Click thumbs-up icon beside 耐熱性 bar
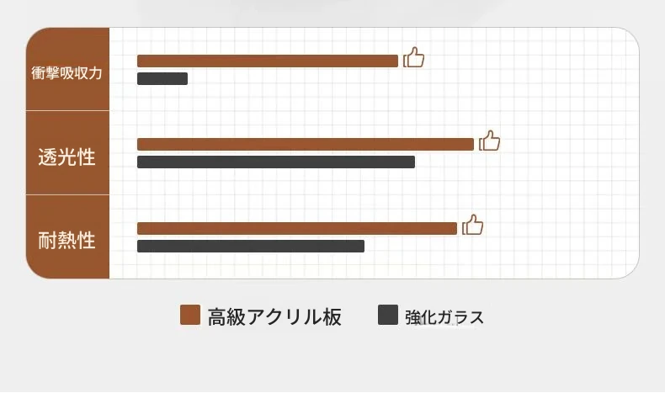Viewport: 665px width, 393px height. [x=472, y=225]
